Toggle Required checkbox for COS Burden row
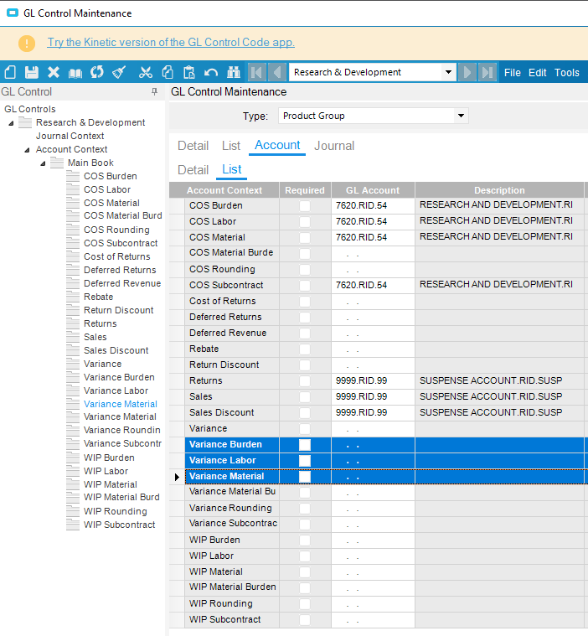This screenshot has width=588, height=636. coord(305,205)
